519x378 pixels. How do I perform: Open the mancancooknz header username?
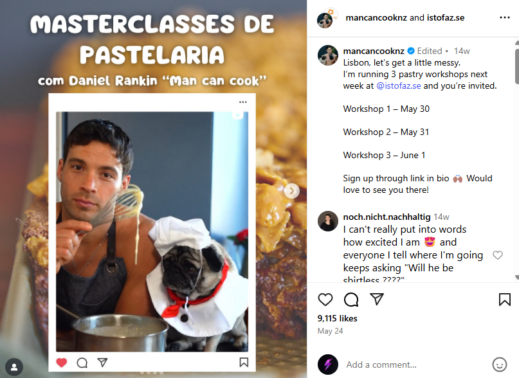point(376,17)
